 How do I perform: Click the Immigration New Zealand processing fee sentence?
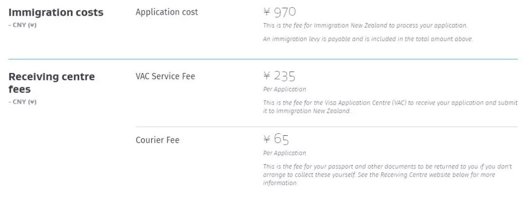(365, 25)
